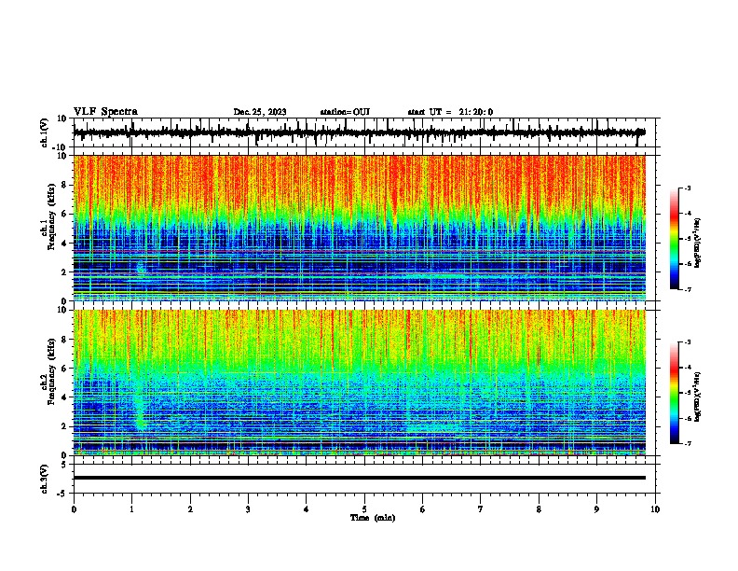Click the "Time (min)" x-axis label

(x=373, y=518)
